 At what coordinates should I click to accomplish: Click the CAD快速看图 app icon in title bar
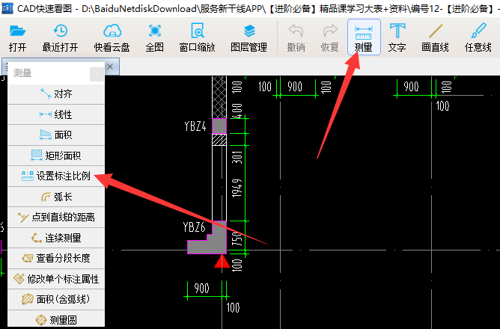[x=7, y=8]
